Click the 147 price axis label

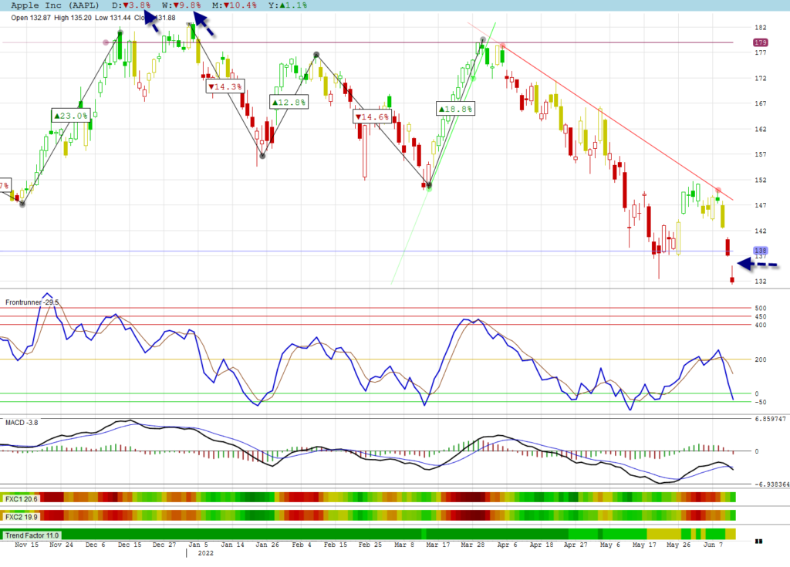760,205
